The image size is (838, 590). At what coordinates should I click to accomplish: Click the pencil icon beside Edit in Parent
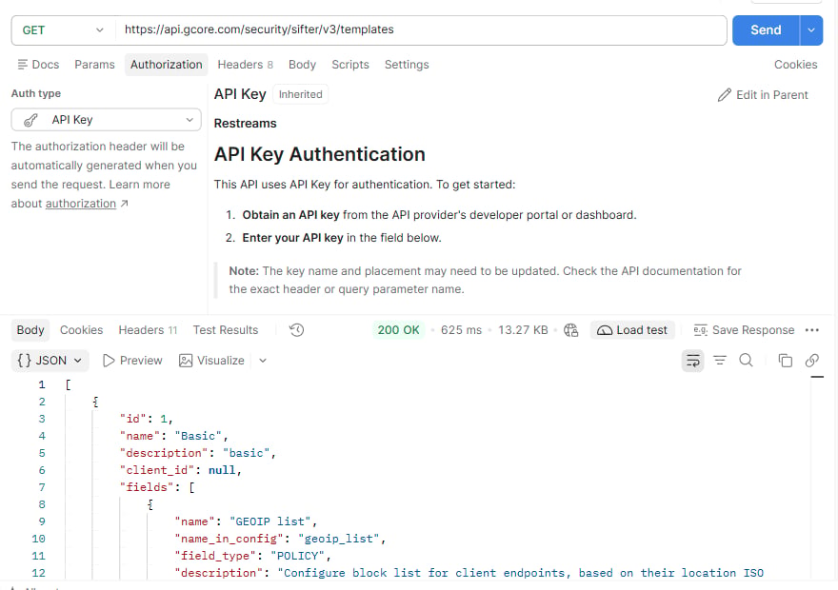coord(724,95)
